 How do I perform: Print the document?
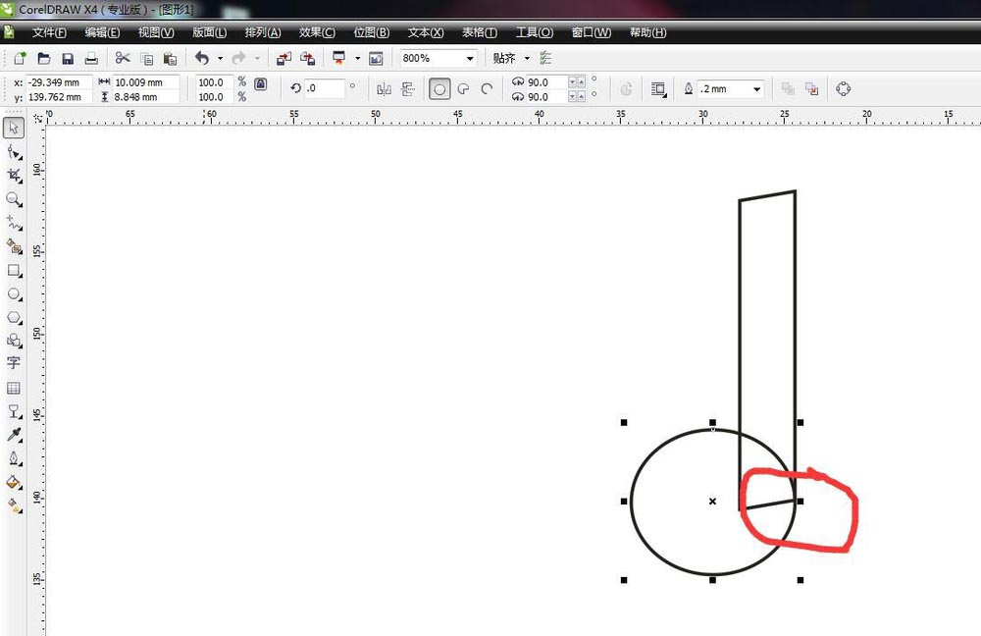coord(91,58)
